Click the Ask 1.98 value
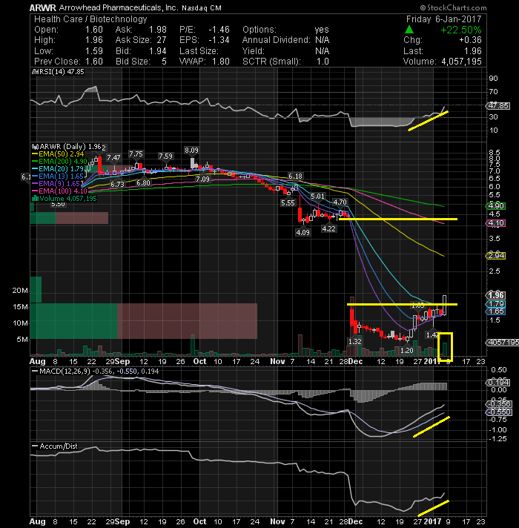The width and height of the screenshot is (519, 528). coord(157,30)
